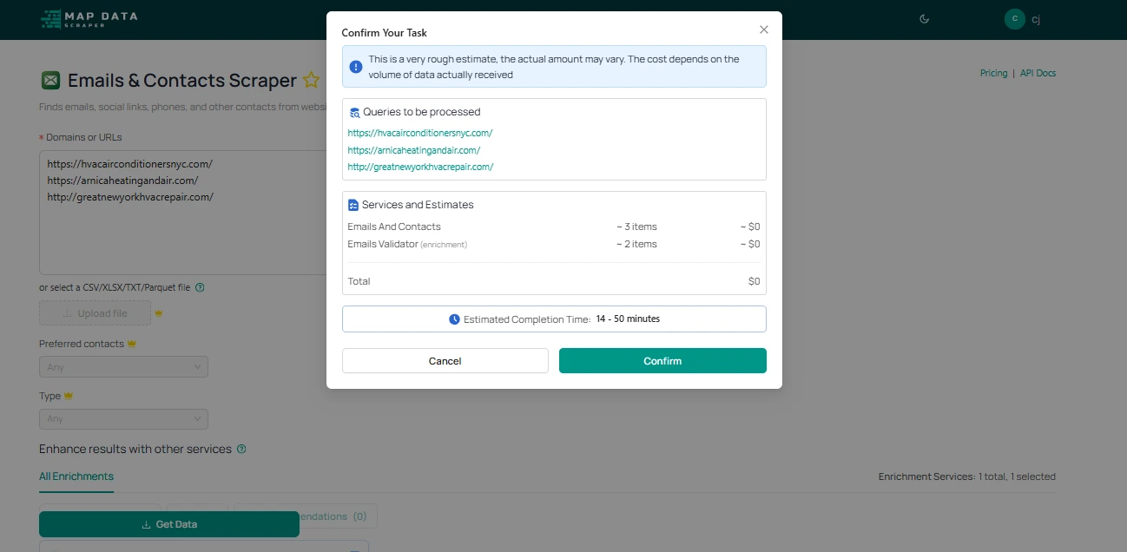Viewport: 1127px width, 552px height.
Task: Open the Type dropdown
Action: click(x=123, y=419)
